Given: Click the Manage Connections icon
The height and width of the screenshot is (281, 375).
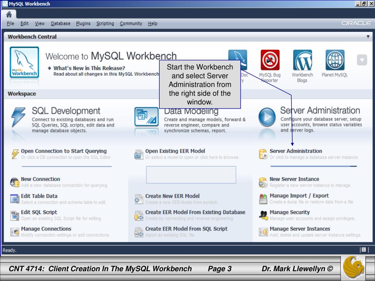Looking at the screenshot, I should (15, 232).
